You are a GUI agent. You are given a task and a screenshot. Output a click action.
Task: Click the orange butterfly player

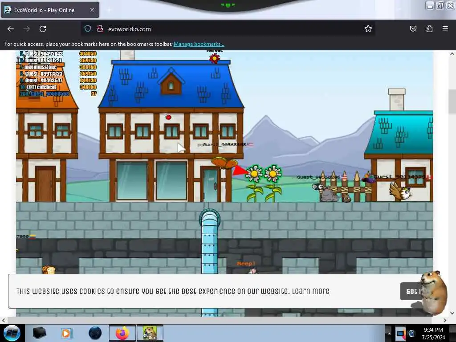coord(224,163)
